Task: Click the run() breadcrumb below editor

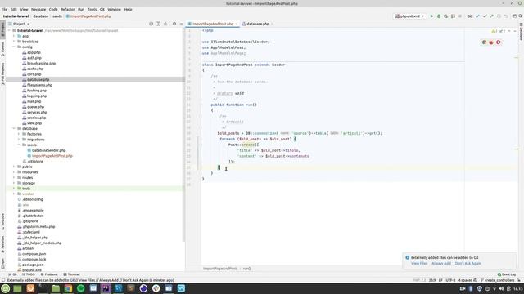Action: (x=246, y=269)
